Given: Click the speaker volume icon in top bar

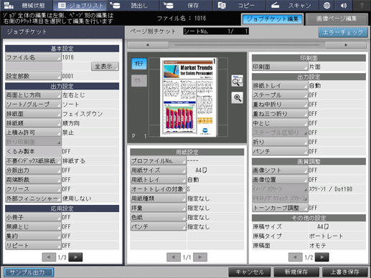Looking at the screenshot, I should (x=344, y=5).
